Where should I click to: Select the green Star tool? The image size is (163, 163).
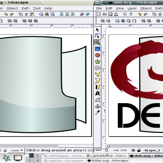(x=97, y=62)
